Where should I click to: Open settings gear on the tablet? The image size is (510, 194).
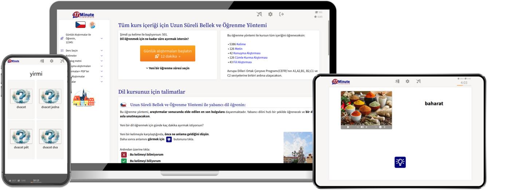(x=407, y=81)
